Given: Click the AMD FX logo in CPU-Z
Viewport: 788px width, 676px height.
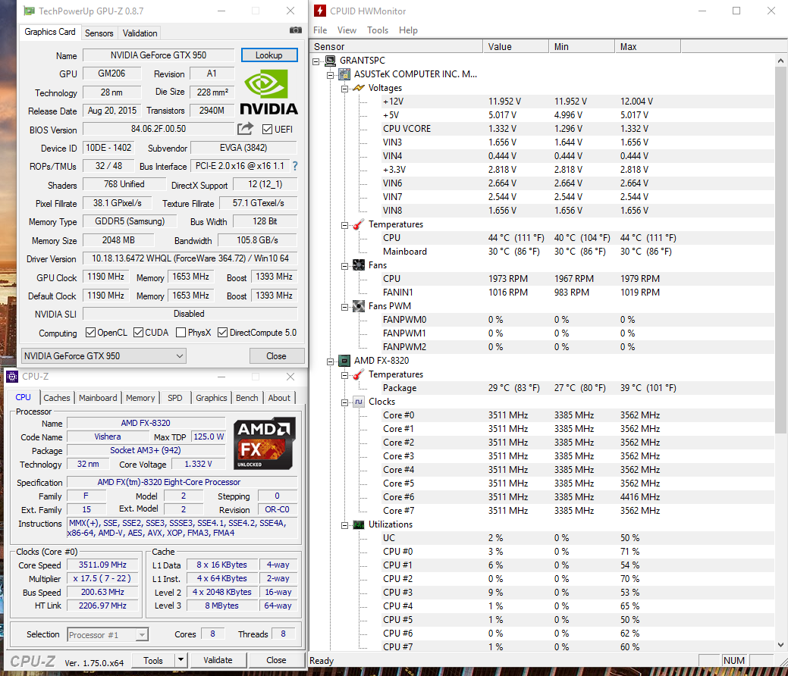Looking at the screenshot, I should point(265,443).
